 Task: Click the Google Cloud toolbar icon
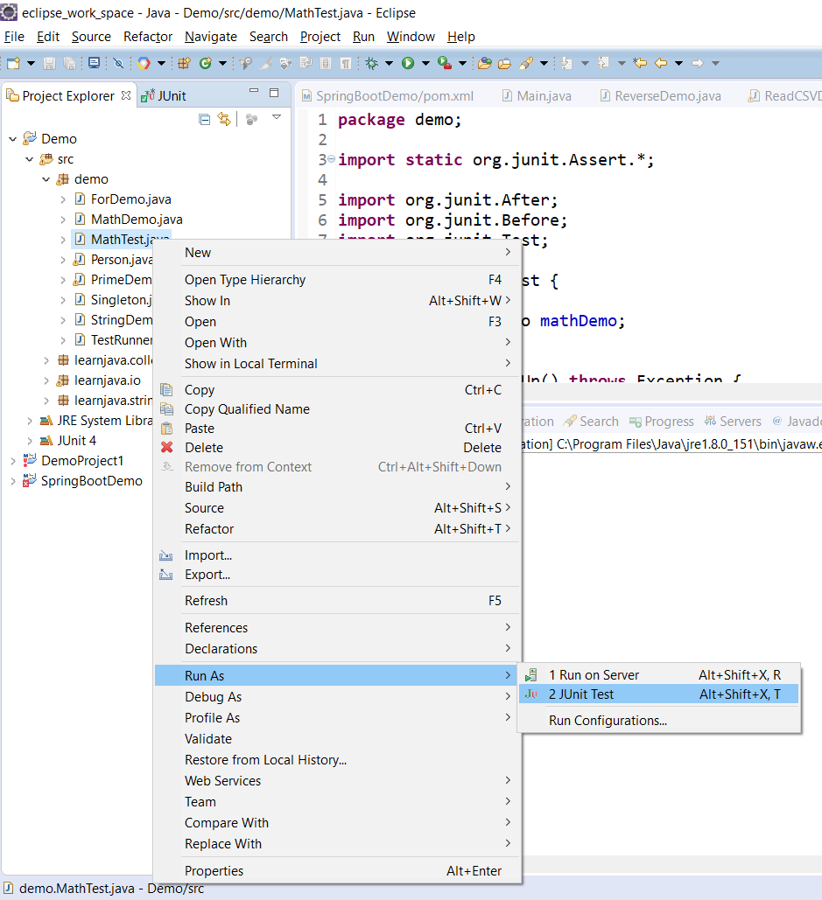pyautogui.click(x=143, y=63)
